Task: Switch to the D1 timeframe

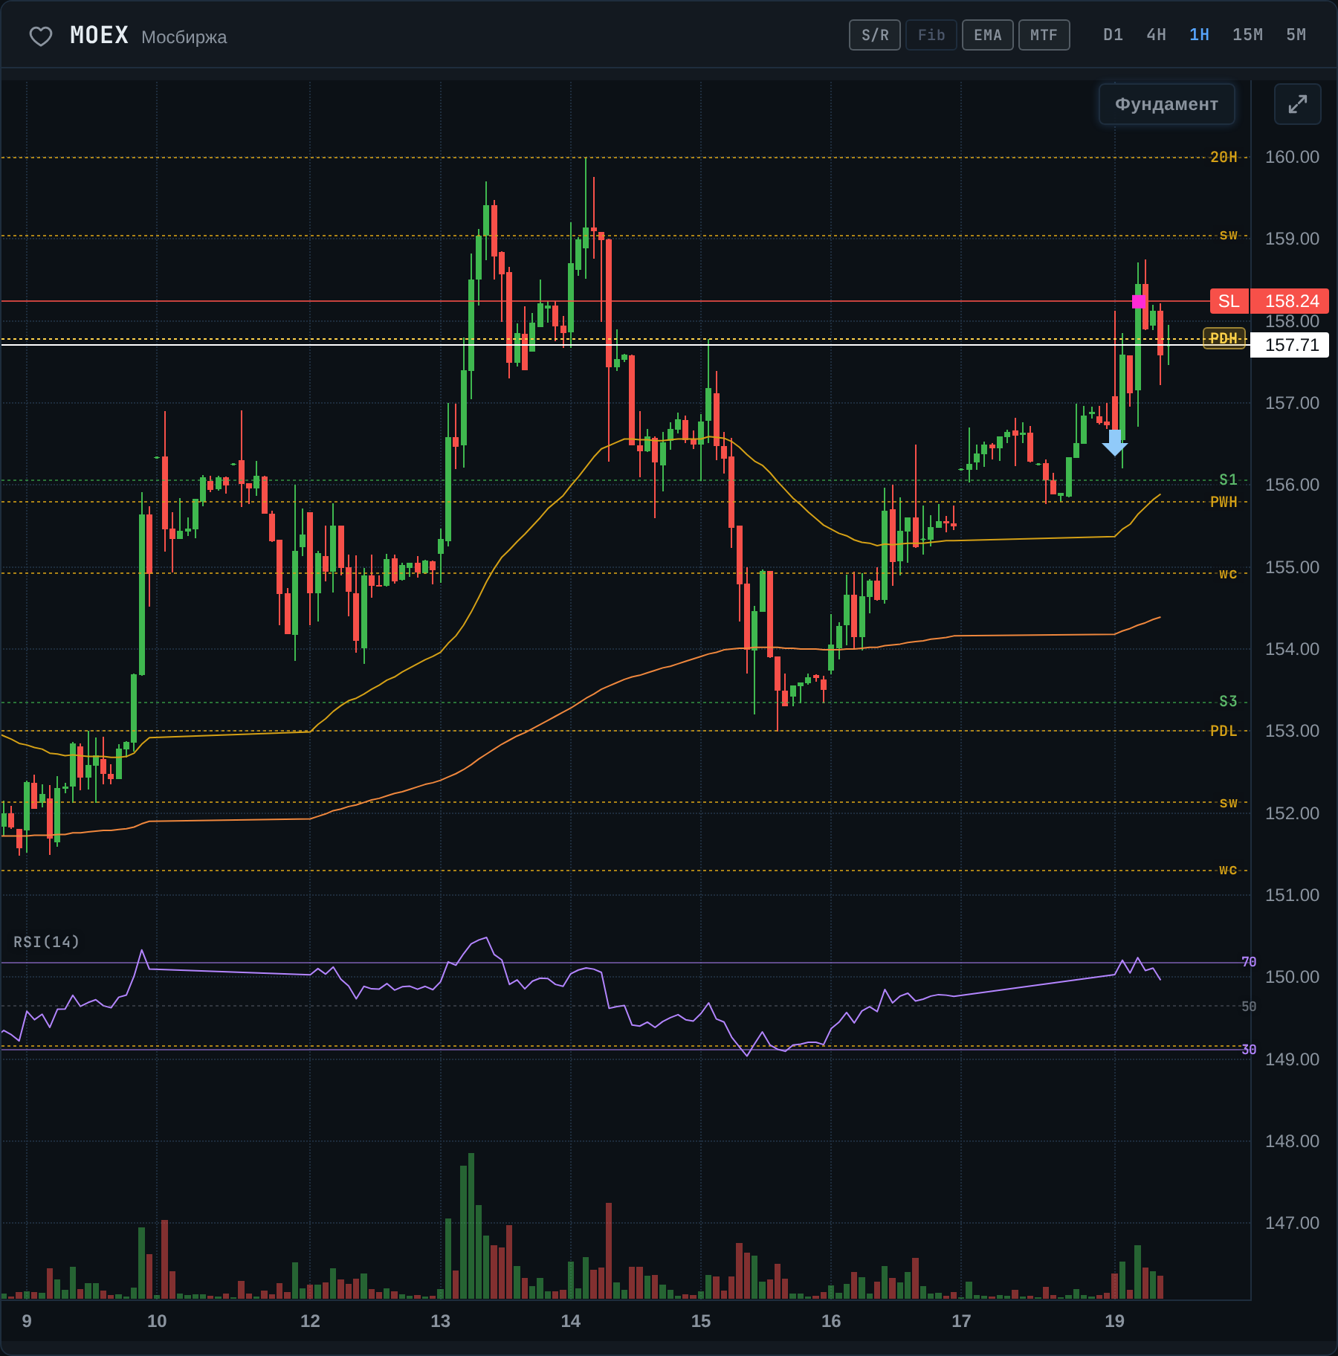Action: [x=1113, y=35]
